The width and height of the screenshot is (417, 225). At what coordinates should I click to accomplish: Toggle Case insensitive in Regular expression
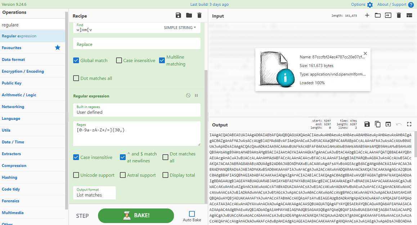pos(76,157)
